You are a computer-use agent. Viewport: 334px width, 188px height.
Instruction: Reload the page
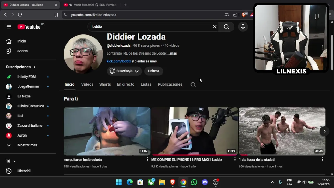(20, 15)
